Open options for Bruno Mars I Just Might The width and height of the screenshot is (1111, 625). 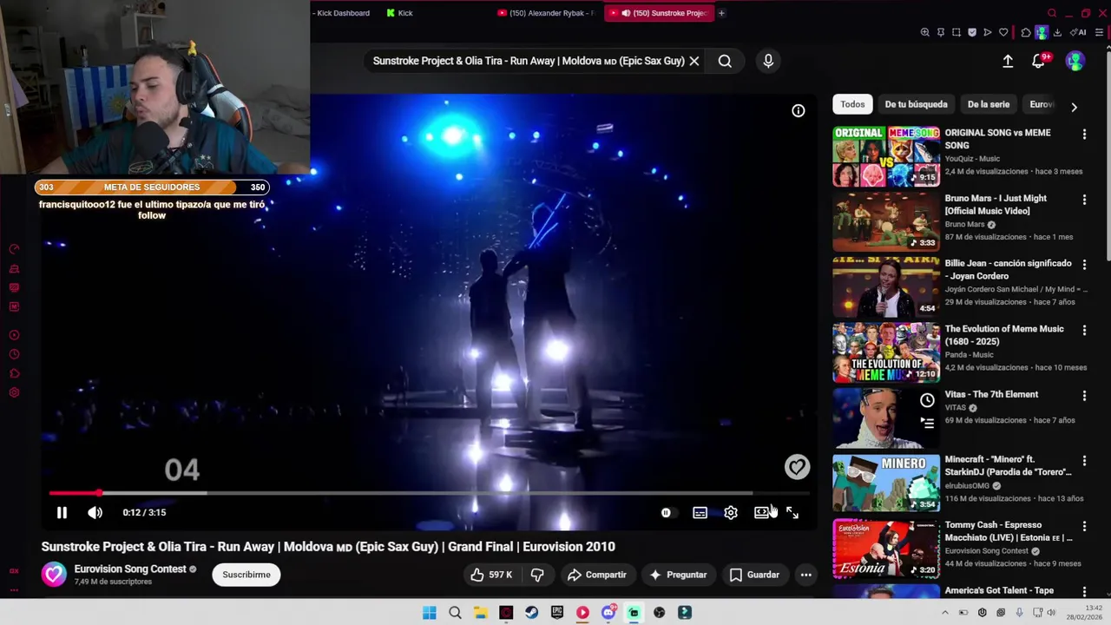[1084, 200]
